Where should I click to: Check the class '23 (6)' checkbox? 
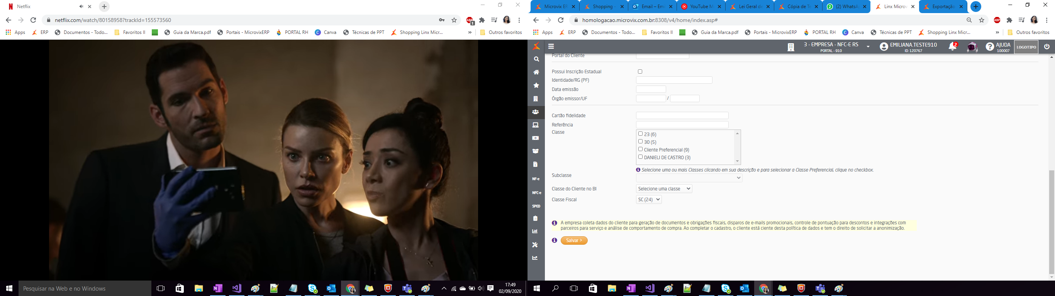(x=641, y=134)
